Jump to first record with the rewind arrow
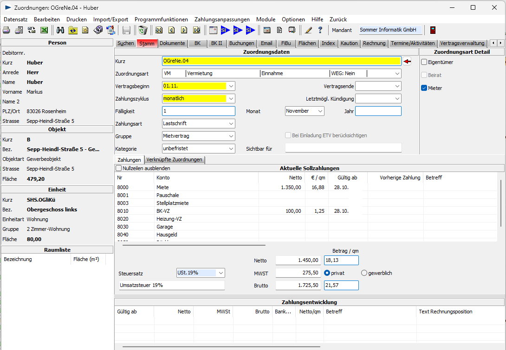Image resolution: width=506 pixels, height=350 pixels. coord(159,30)
